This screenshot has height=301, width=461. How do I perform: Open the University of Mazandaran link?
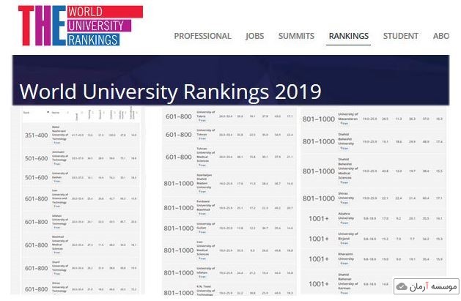[x=348, y=116]
